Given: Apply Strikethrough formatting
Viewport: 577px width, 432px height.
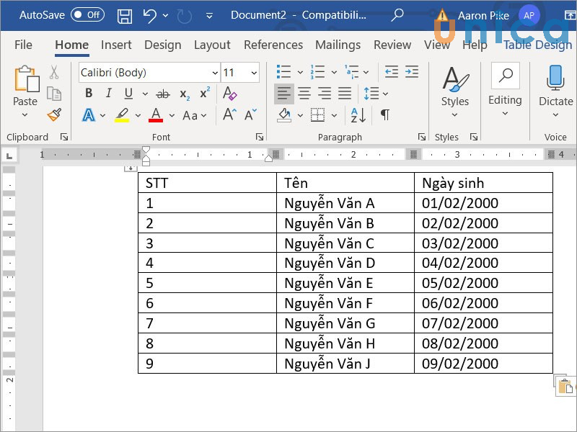Looking at the screenshot, I should point(163,94).
